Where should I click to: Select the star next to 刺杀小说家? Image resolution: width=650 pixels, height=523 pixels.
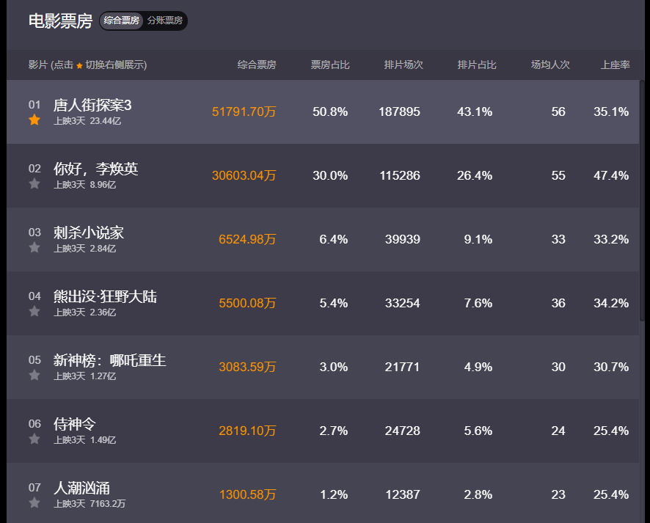tap(34, 248)
